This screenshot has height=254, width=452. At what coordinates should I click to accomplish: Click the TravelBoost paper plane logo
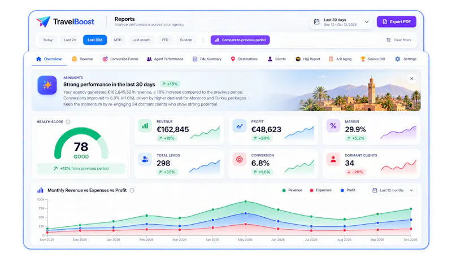click(x=44, y=21)
